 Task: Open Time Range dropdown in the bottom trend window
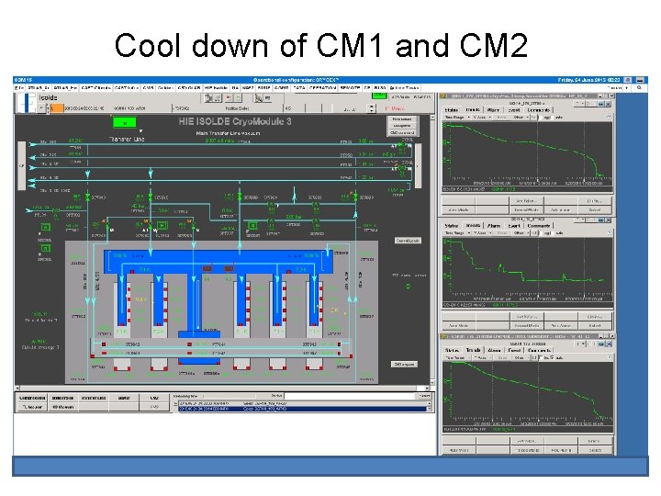[457, 357]
